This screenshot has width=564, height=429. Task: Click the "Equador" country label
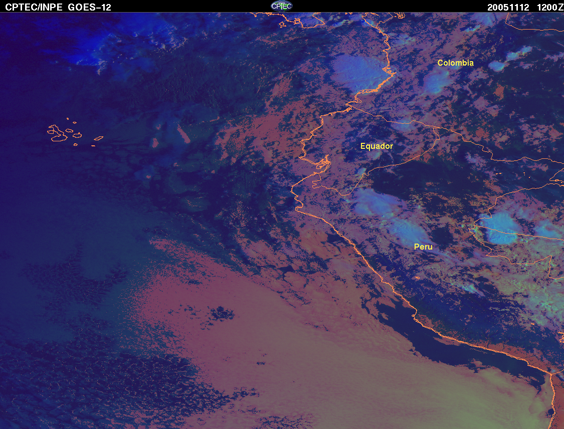pos(377,146)
